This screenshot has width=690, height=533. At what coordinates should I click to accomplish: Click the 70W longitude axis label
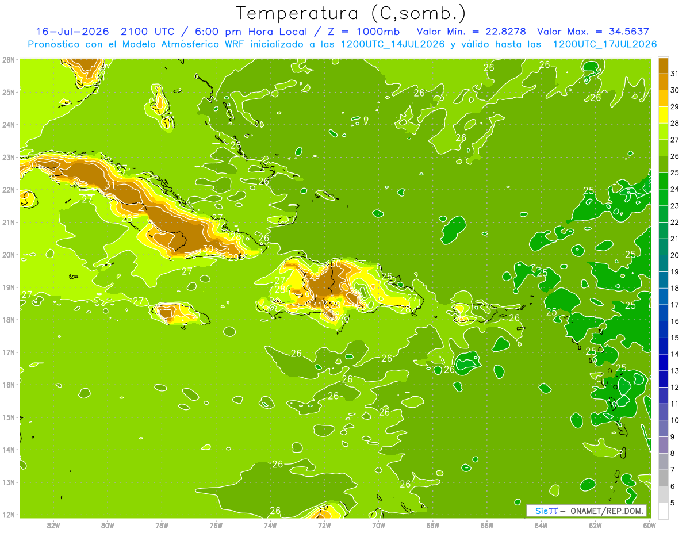[x=378, y=525]
